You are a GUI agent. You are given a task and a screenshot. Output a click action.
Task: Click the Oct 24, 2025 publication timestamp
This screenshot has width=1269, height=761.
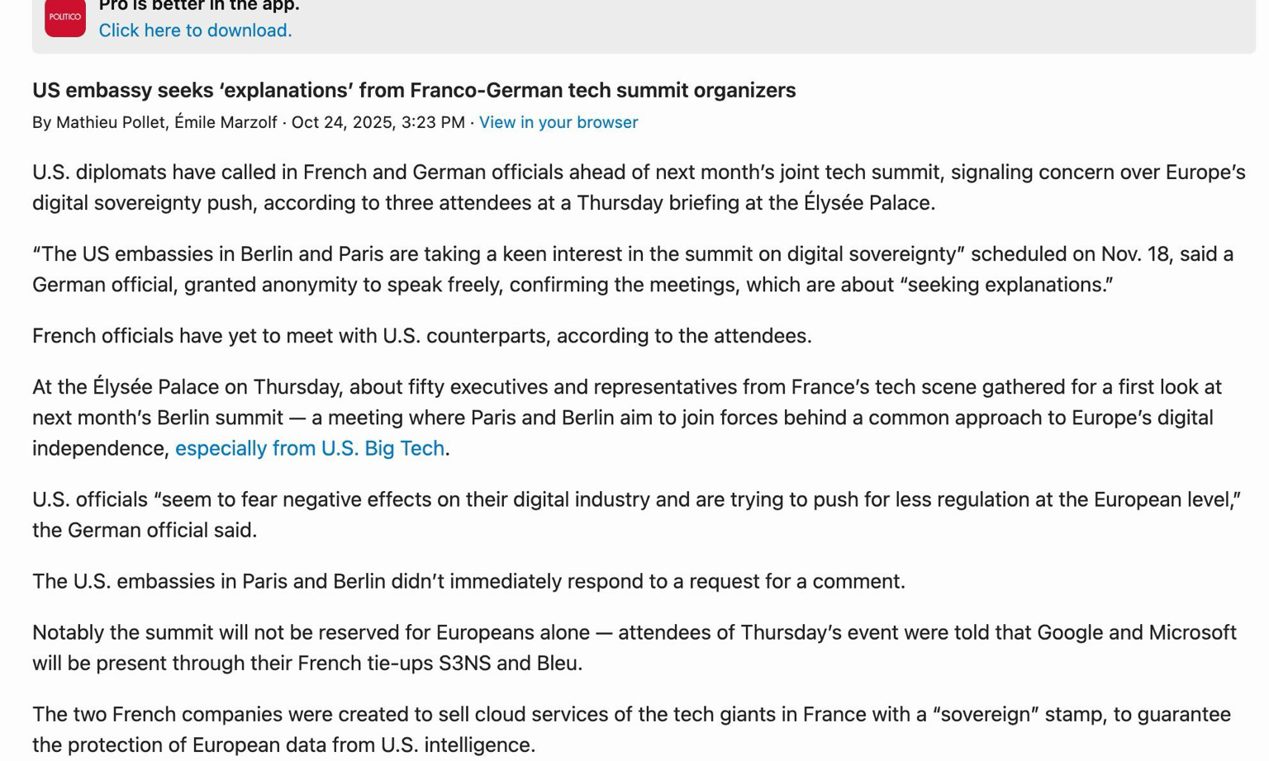coord(378,122)
